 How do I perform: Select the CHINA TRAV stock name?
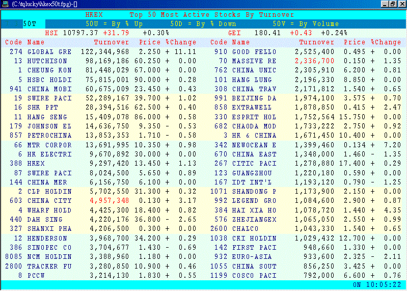coord(254,89)
